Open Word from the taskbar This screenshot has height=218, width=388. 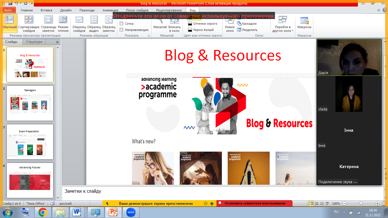77,212
